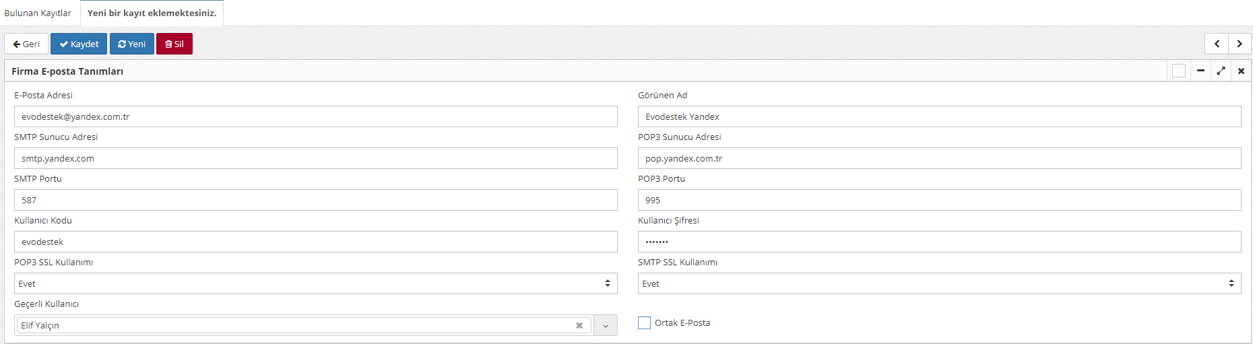Enable the Ortak E-Posta checkbox
This screenshot has width=1253, height=344.
tap(645, 323)
